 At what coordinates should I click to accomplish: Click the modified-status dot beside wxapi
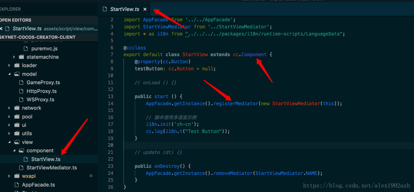point(91,176)
